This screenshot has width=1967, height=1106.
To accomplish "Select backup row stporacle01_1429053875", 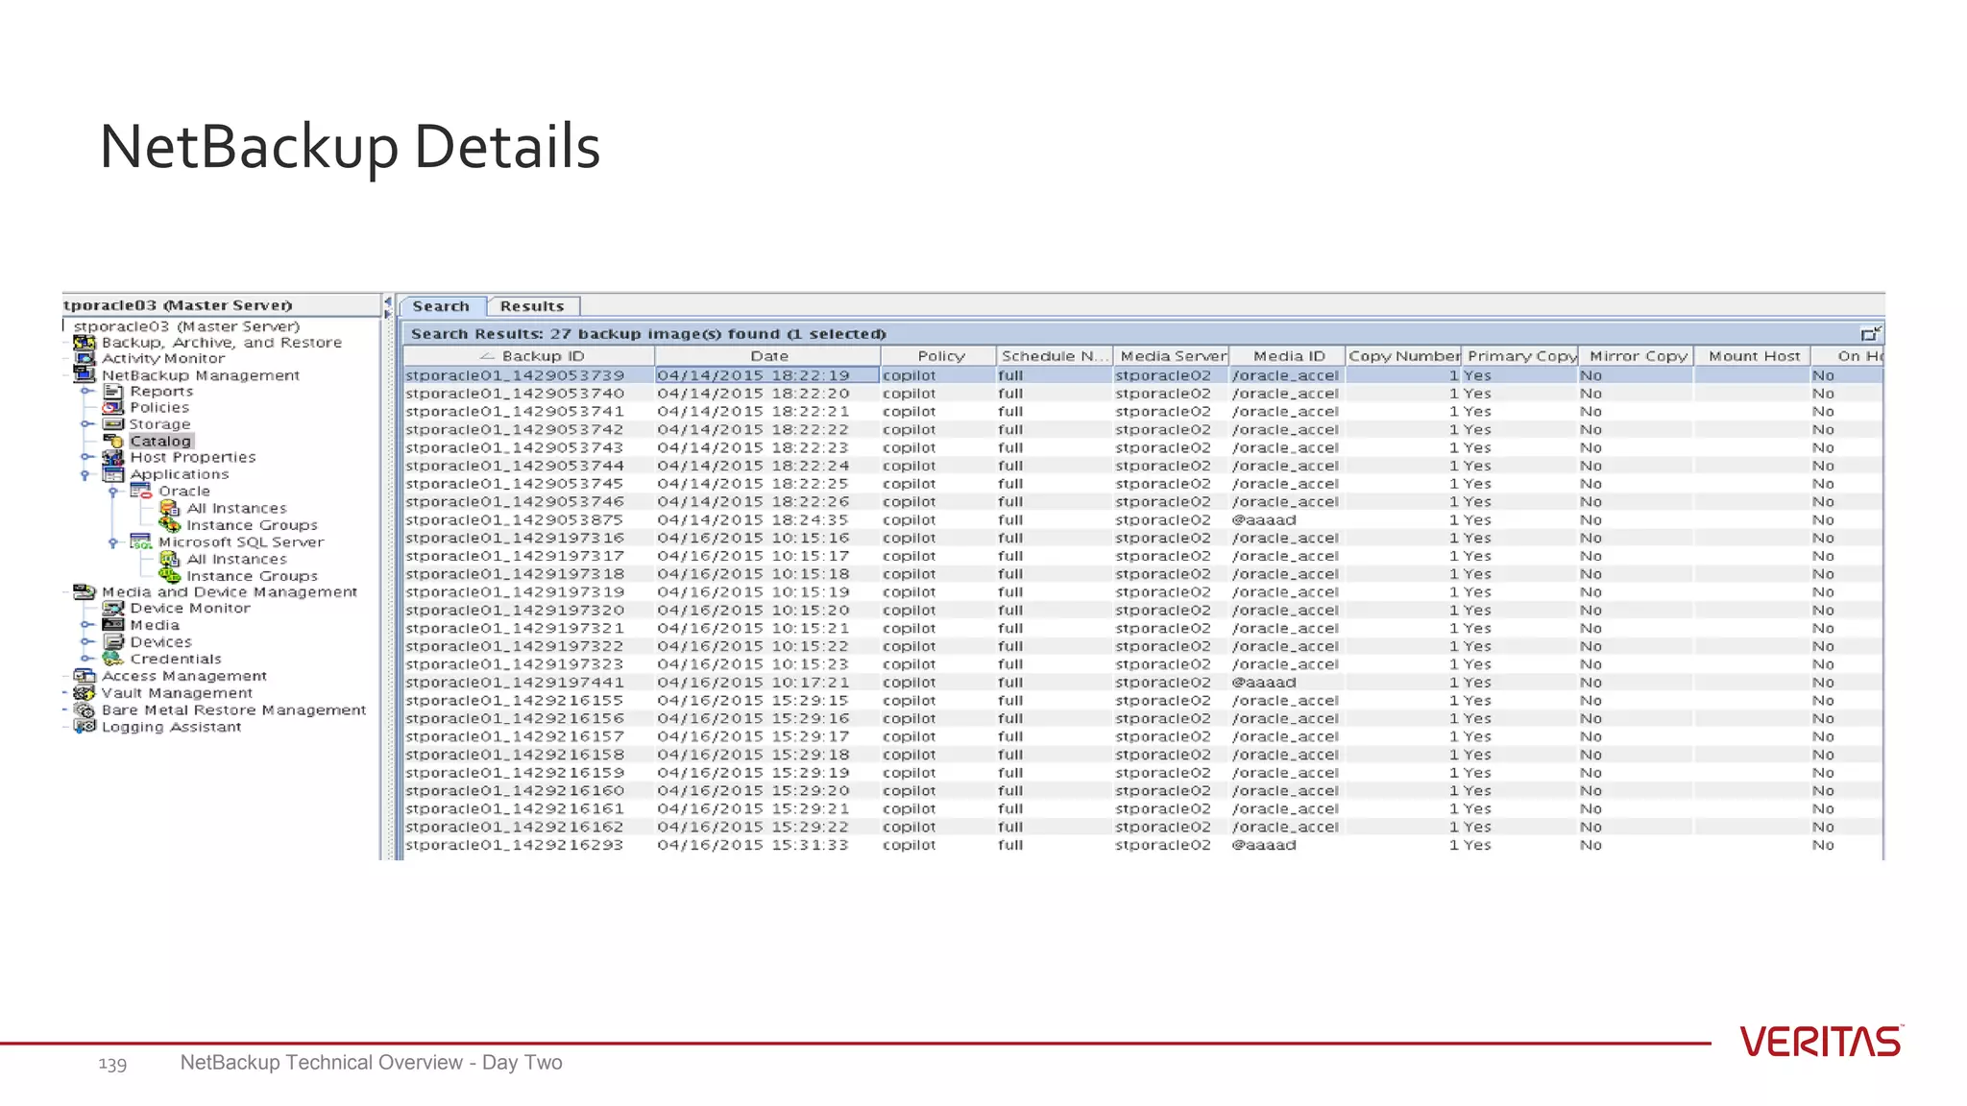I will (1143, 520).
